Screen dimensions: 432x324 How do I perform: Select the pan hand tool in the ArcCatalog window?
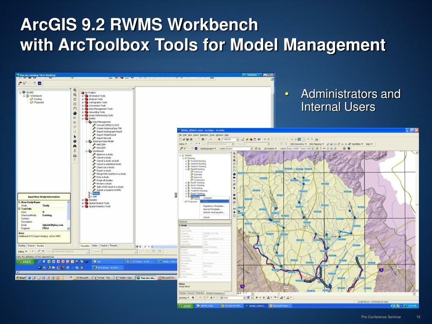pyautogui.click(x=75, y=108)
